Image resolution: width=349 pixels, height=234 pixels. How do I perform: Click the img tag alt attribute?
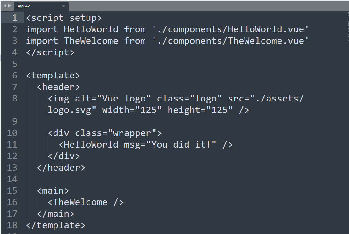pos(112,99)
